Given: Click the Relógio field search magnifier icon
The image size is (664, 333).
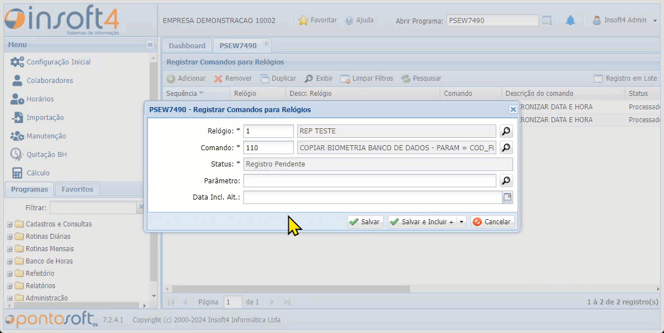Looking at the screenshot, I should coord(506,131).
